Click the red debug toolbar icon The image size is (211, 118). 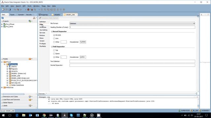(x=28, y=10)
